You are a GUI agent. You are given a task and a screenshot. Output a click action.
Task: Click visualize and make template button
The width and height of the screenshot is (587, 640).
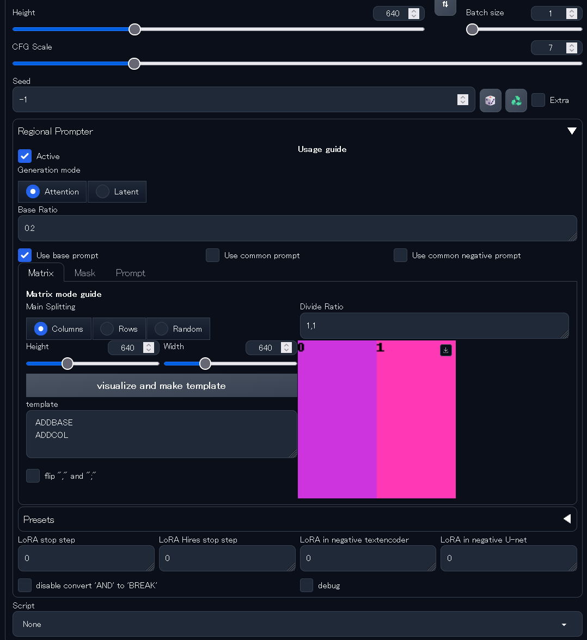(x=161, y=386)
